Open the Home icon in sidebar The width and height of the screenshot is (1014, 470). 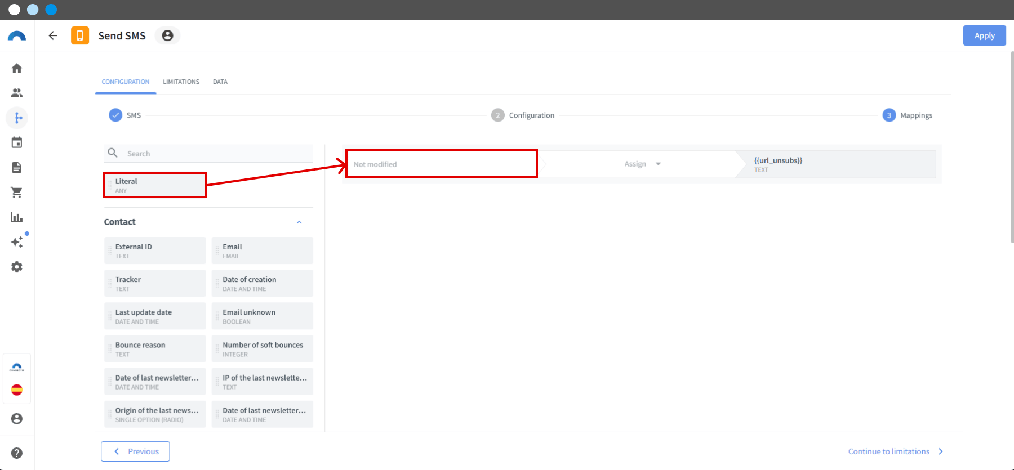17,68
